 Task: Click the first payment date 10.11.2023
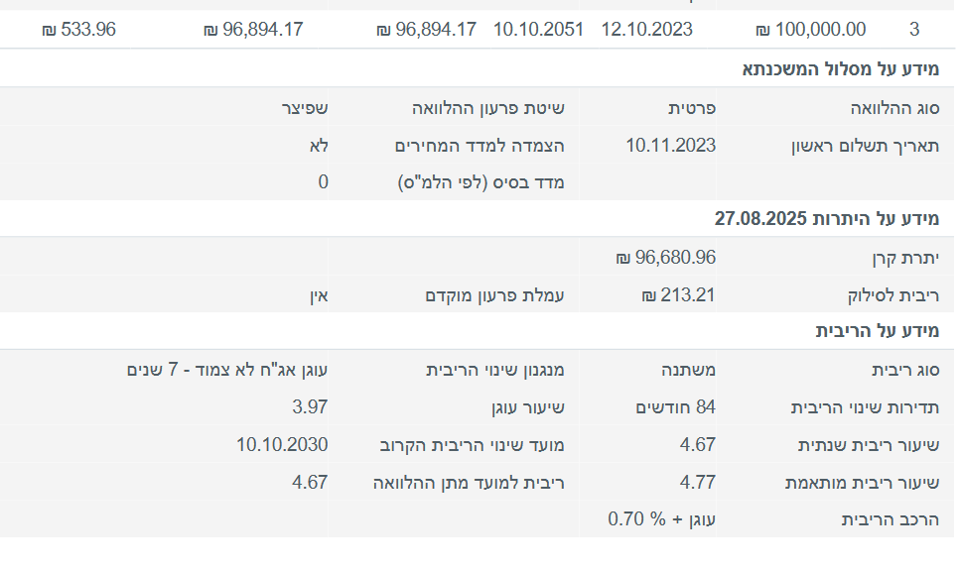[x=670, y=146]
